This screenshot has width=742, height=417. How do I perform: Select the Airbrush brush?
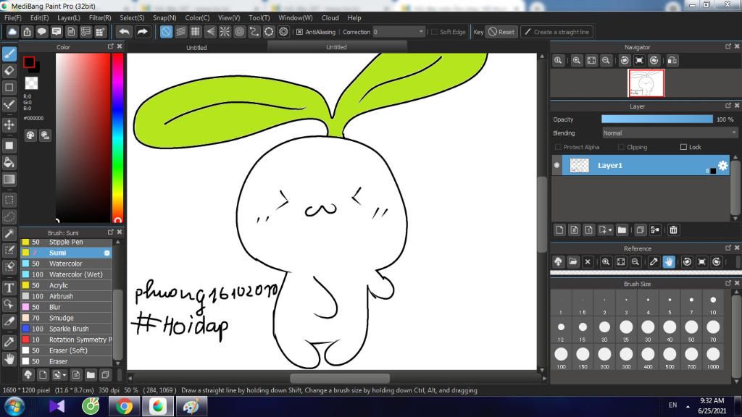click(66, 296)
